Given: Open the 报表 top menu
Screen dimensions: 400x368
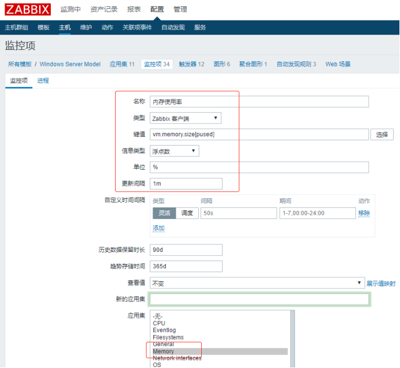Looking at the screenshot, I should pyautogui.click(x=134, y=9).
